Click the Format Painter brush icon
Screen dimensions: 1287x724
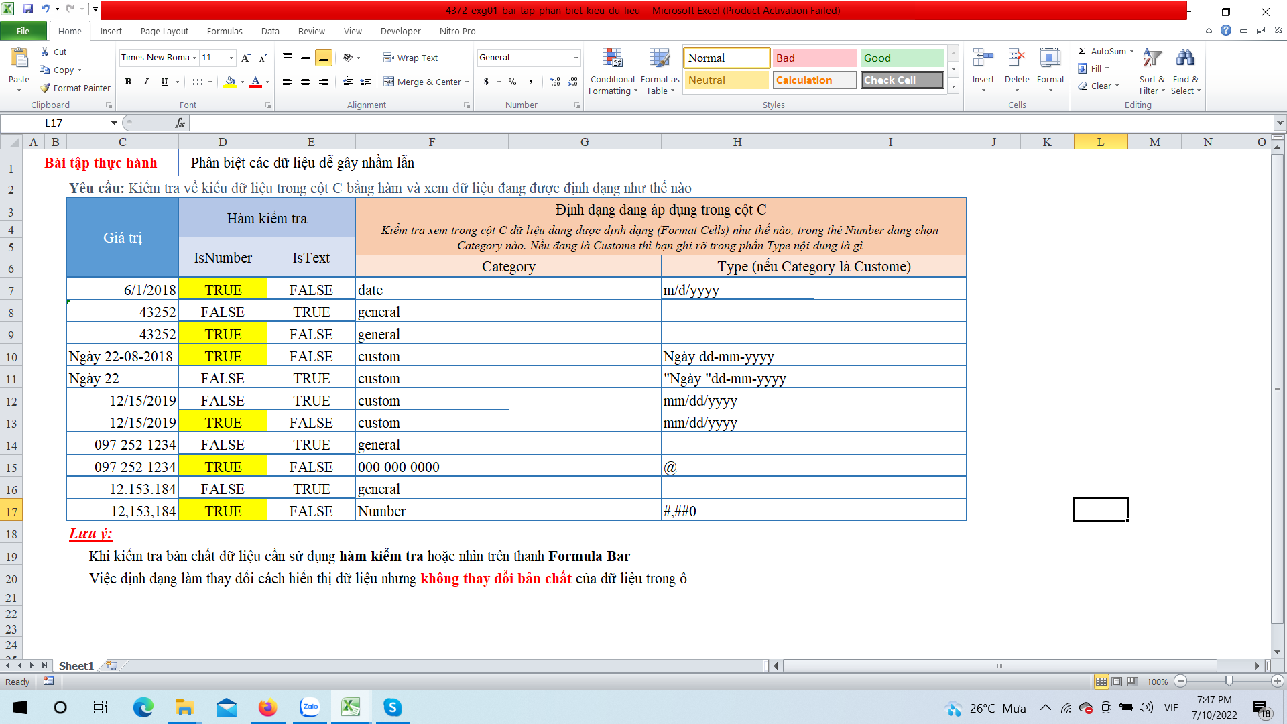tap(46, 88)
